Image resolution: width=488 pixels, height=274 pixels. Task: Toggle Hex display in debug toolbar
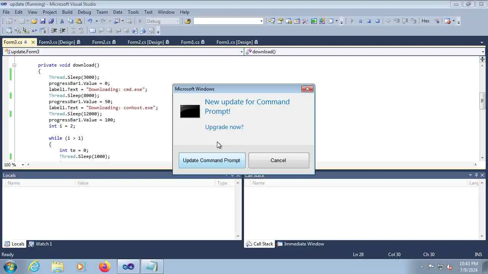[x=425, y=21]
